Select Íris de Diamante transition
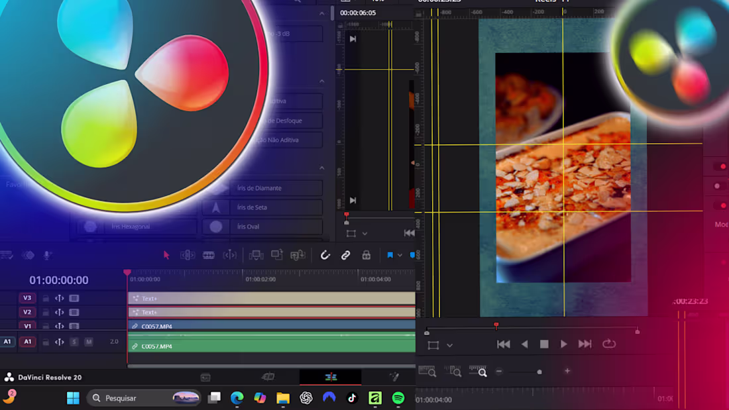The height and width of the screenshot is (410, 729). tap(262, 188)
